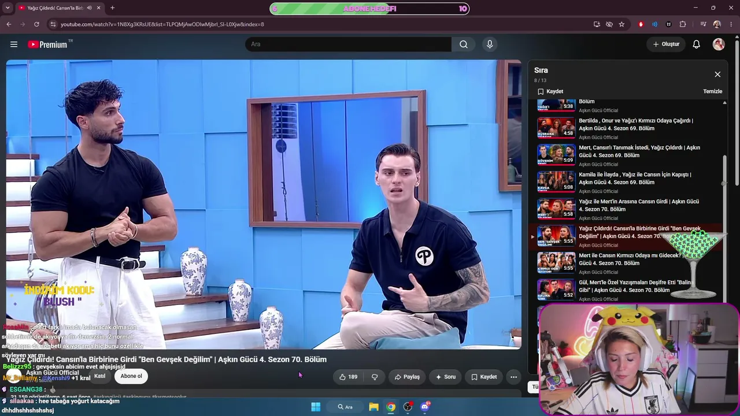
Task: View site information icon in address bar
Action: (53, 24)
